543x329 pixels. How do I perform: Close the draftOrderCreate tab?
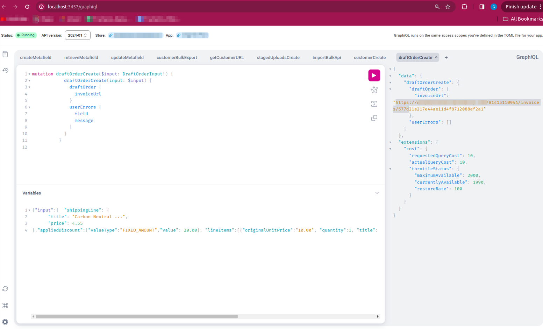click(436, 57)
